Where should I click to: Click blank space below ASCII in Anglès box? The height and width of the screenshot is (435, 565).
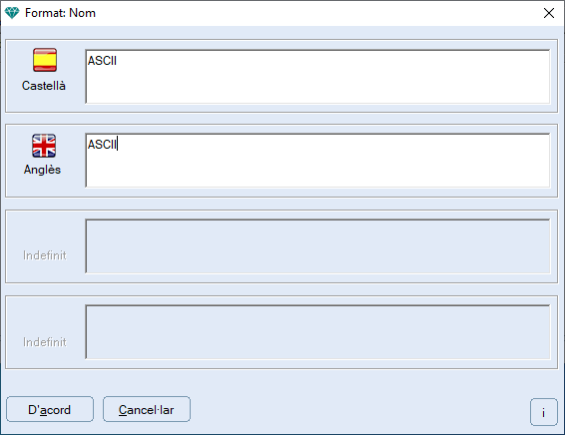click(x=317, y=171)
